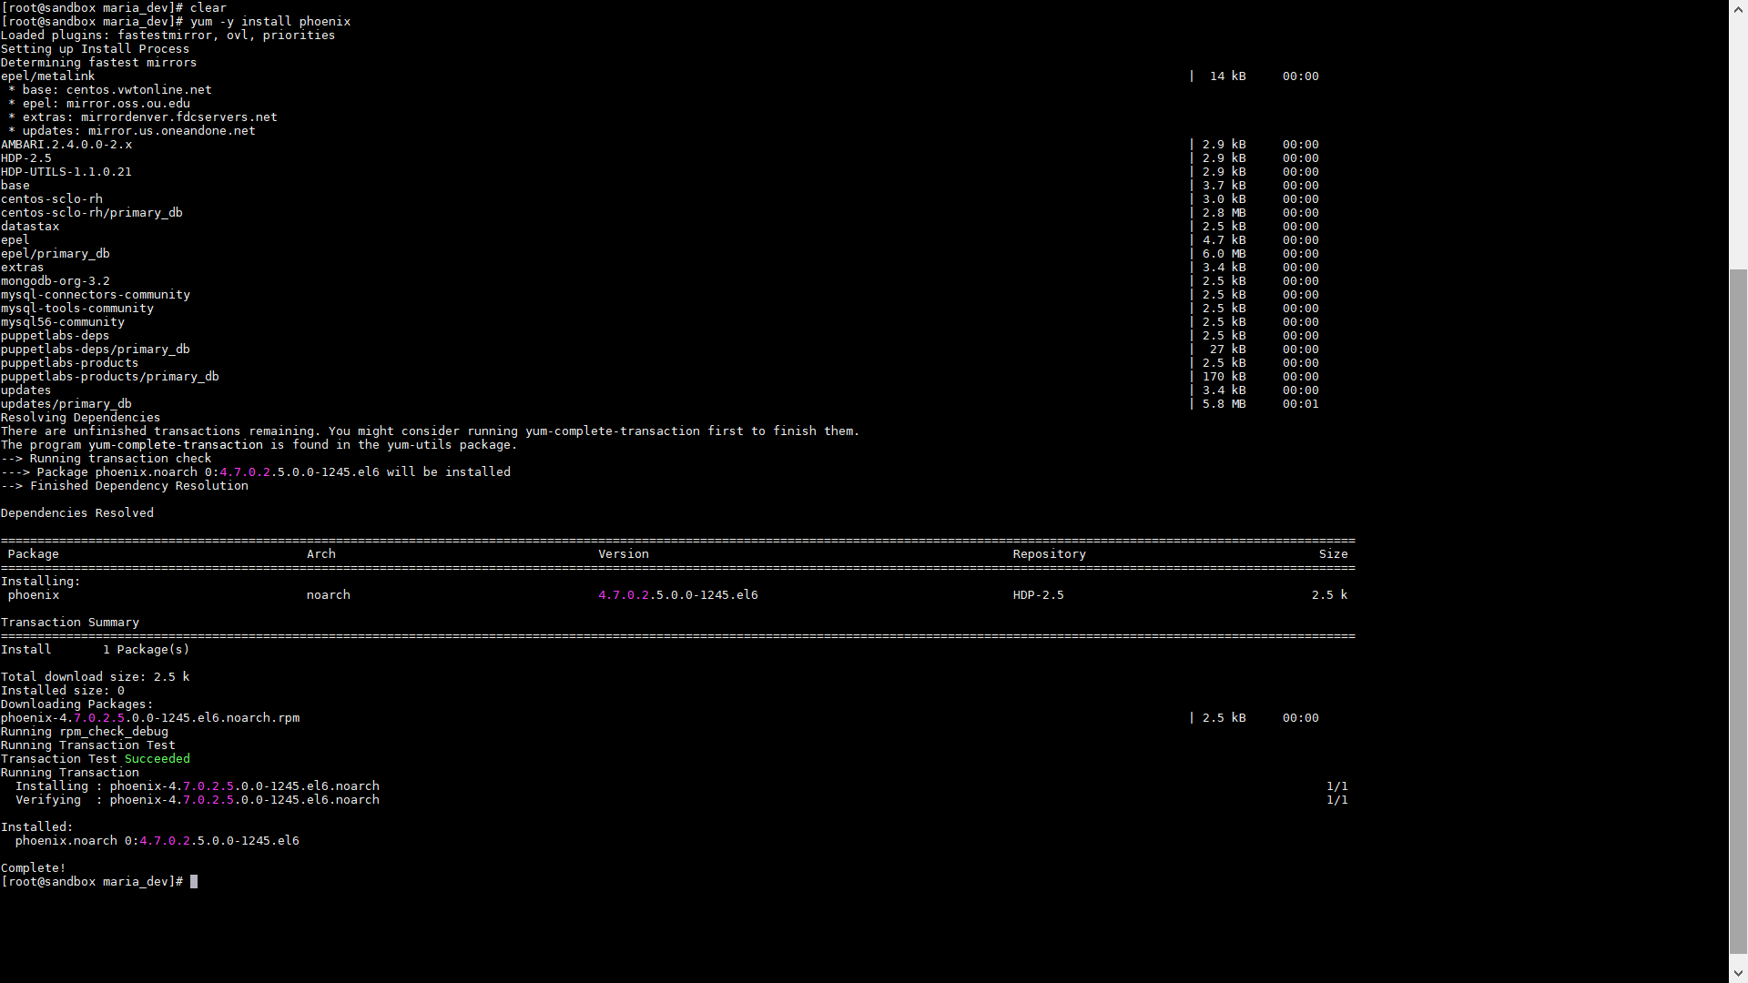The height and width of the screenshot is (983, 1748).
Task: Click the green 'Succeeded' text
Action: pyautogui.click(x=158, y=759)
